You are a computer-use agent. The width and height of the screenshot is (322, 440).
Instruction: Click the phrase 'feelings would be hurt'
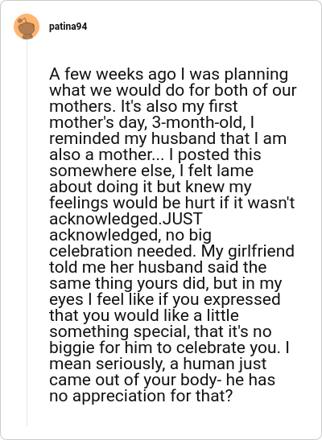click(133, 203)
